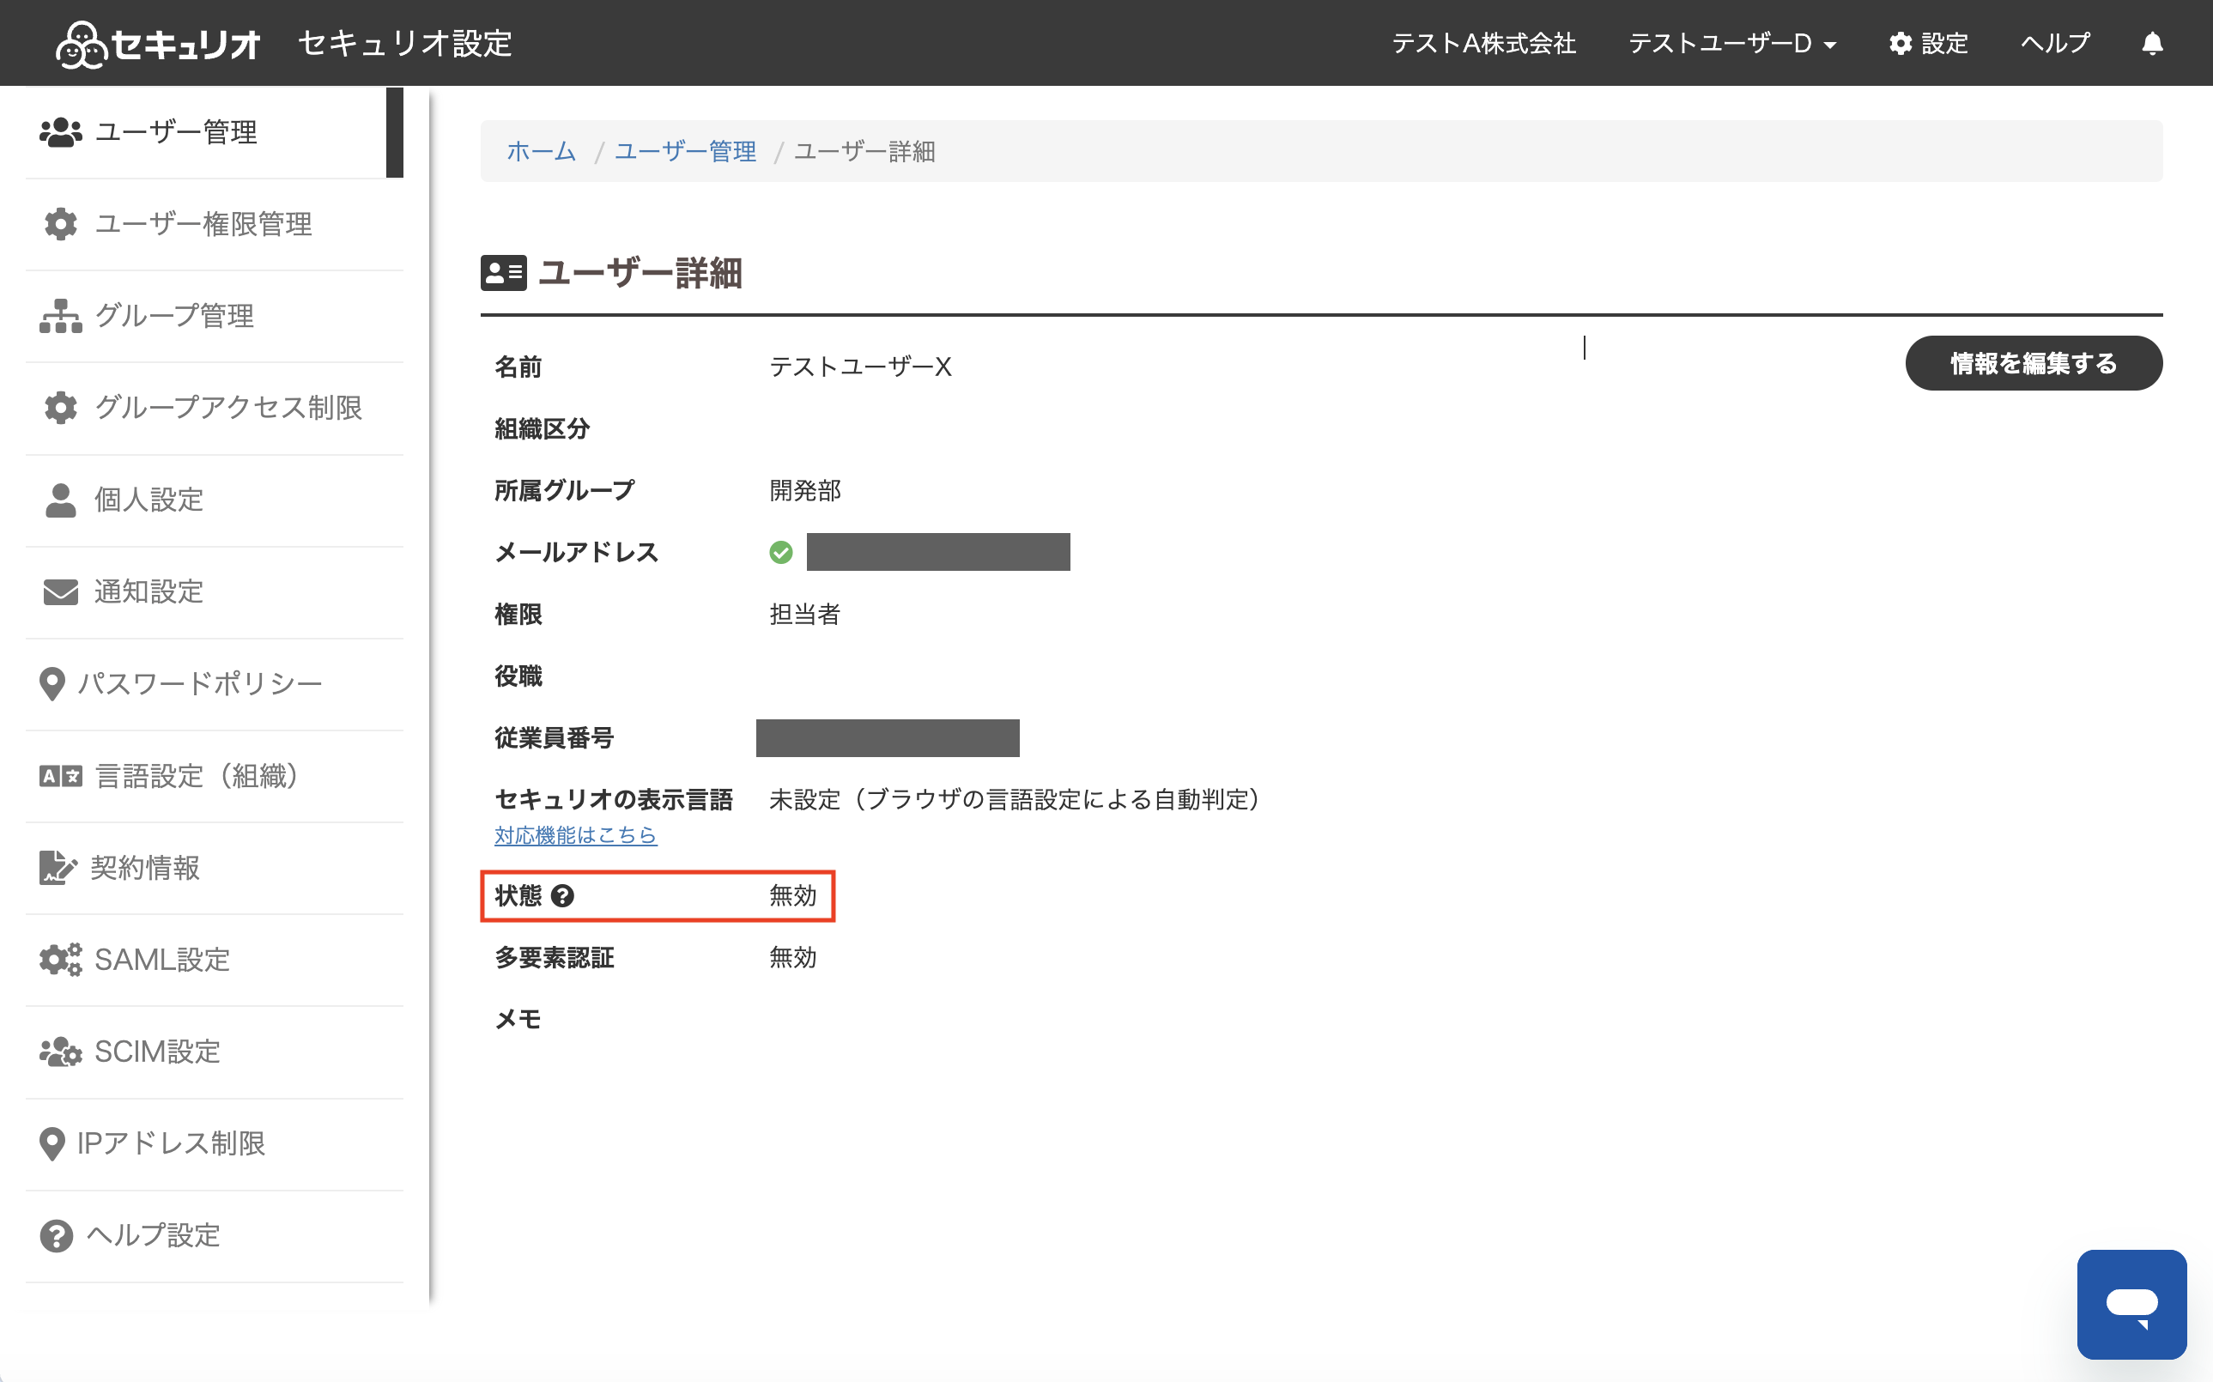Click the person icon for 個人設定

point(60,500)
